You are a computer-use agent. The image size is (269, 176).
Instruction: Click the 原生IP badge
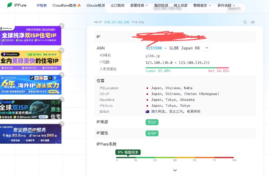(152, 122)
